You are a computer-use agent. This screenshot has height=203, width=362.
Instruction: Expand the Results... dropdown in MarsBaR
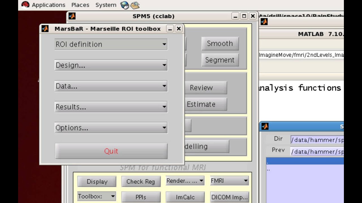(x=111, y=107)
